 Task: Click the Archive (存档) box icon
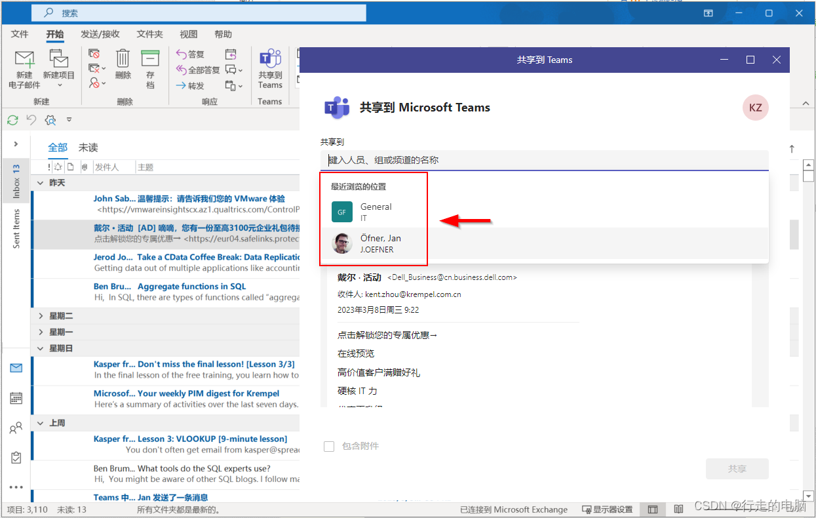pyautogui.click(x=150, y=69)
